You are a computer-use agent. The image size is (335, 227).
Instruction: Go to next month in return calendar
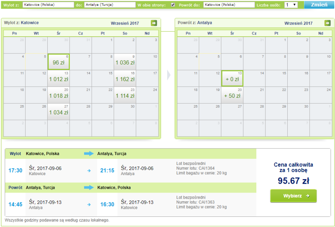pos(328,23)
